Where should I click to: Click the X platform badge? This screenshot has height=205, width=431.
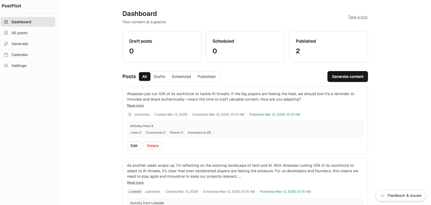tap(130, 115)
